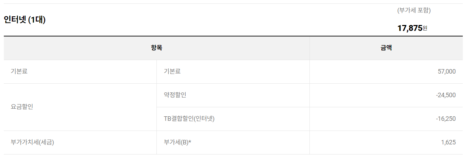Image resolution: width=468 pixels, height=159 pixels.
Task: Click the asterisk after 부가세(B)
Action: (x=190, y=142)
